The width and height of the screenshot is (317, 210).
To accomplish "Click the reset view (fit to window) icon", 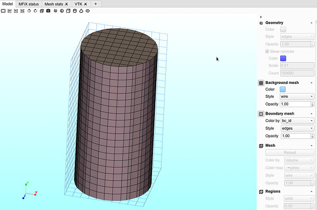I will [3, 11].
